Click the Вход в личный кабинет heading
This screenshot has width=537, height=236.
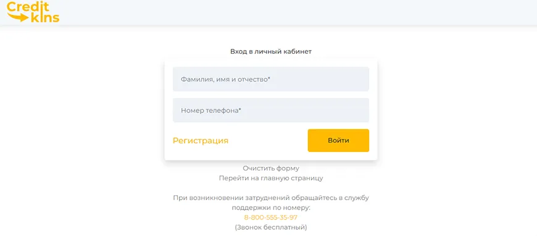click(271, 51)
